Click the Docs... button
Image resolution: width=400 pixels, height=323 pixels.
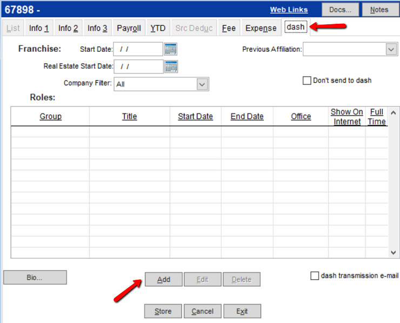pos(341,10)
